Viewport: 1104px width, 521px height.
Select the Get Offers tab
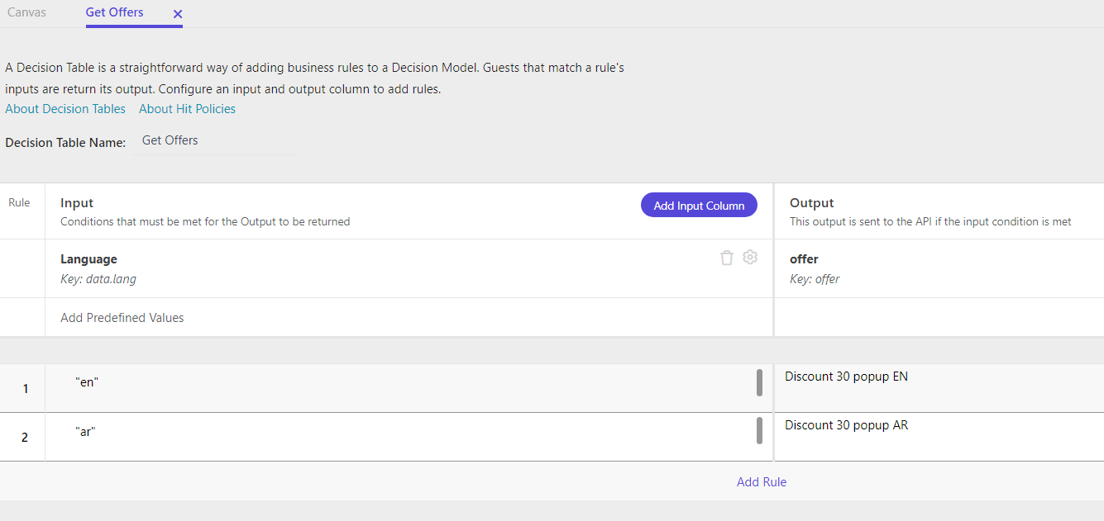point(114,12)
